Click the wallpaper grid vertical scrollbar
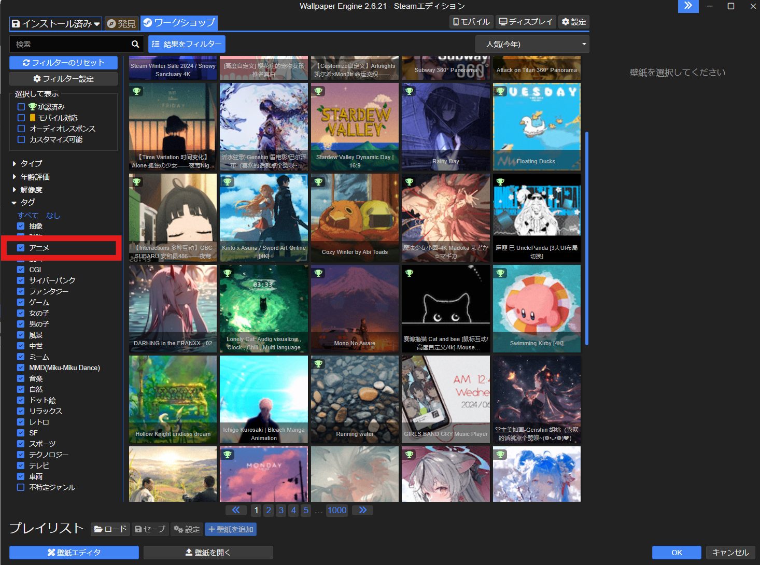 [587, 238]
